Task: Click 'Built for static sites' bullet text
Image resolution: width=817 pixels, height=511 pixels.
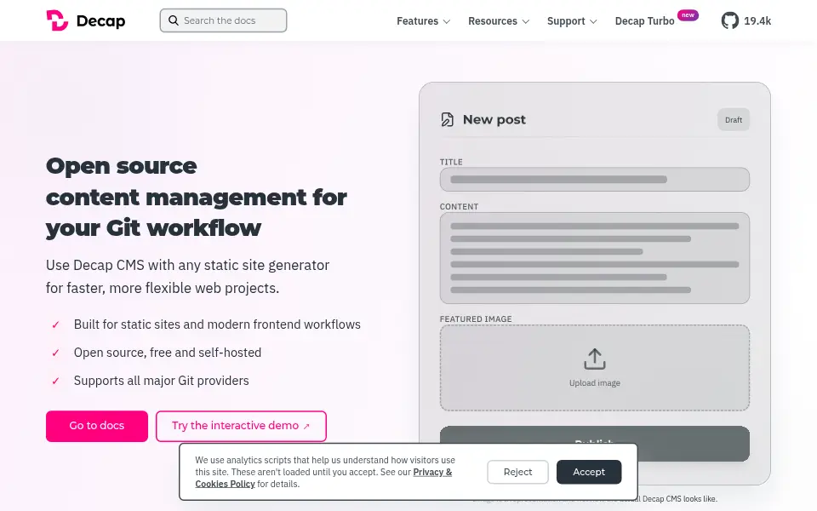Action: (x=217, y=324)
